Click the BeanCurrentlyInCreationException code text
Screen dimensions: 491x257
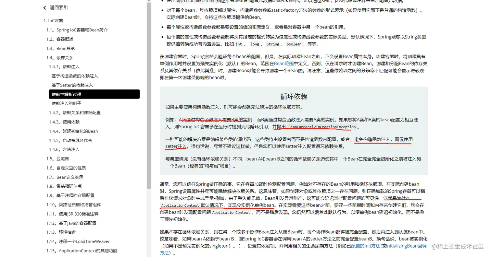click(322, 127)
